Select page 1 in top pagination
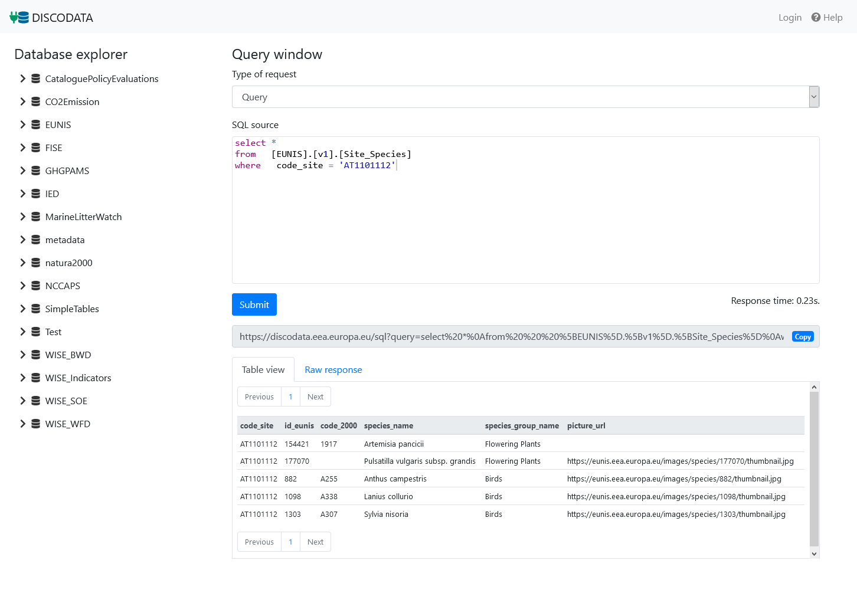857x593 pixels. click(x=290, y=397)
